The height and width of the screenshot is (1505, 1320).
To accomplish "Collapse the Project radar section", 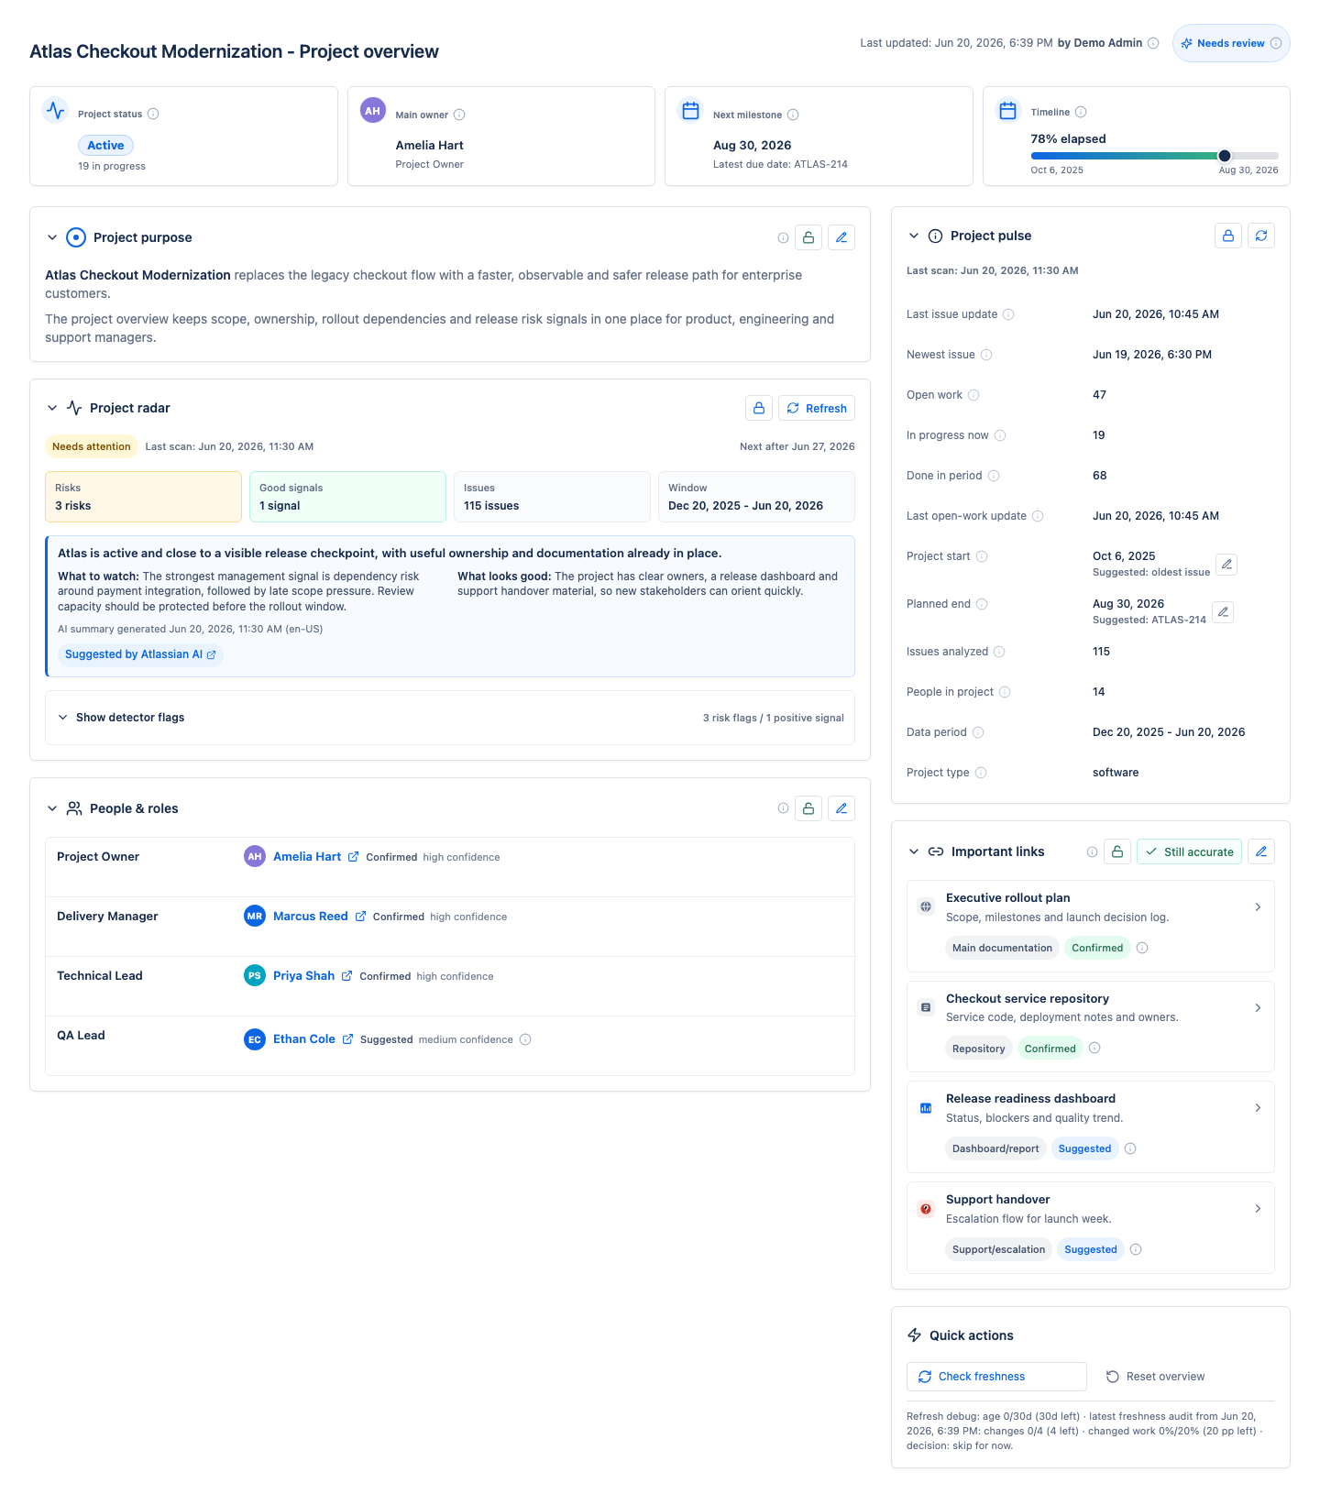I will (x=52, y=408).
